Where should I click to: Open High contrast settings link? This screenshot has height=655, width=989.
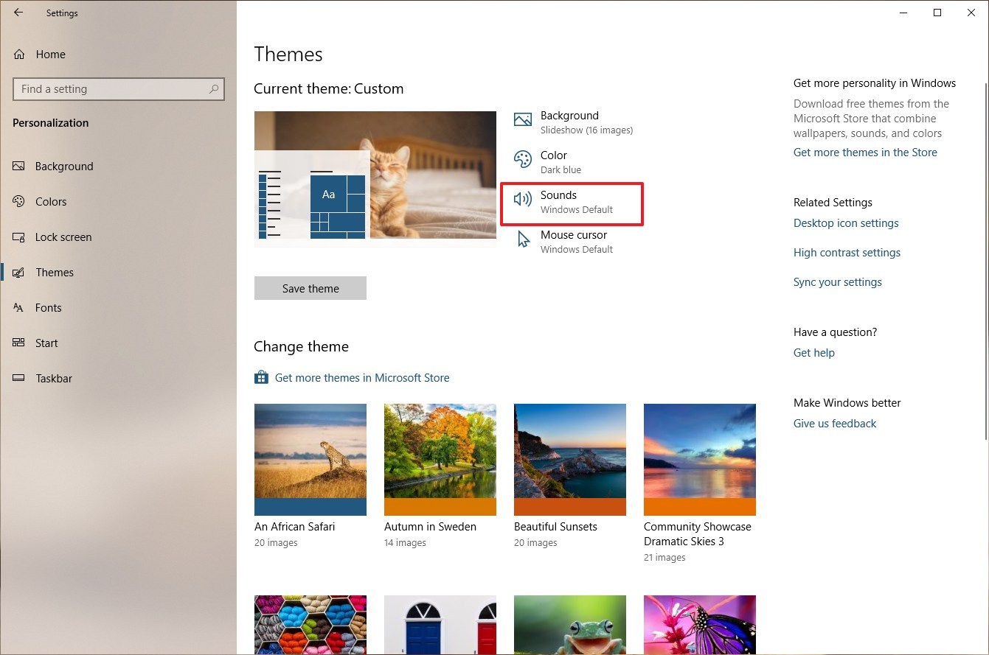847,253
